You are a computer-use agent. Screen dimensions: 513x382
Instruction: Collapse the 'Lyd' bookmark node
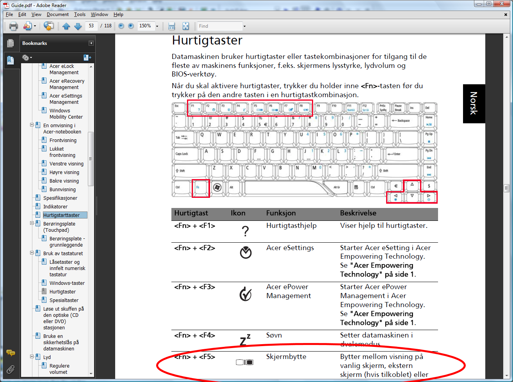pyautogui.click(x=32, y=357)
